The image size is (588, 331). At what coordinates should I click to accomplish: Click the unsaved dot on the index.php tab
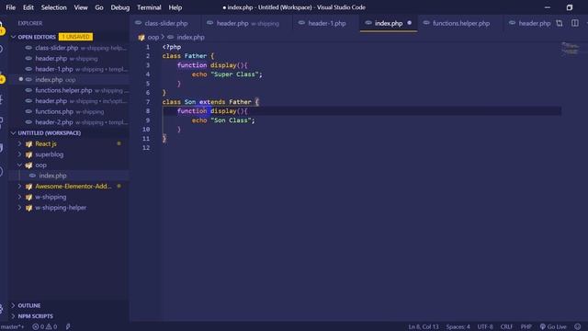409,23
